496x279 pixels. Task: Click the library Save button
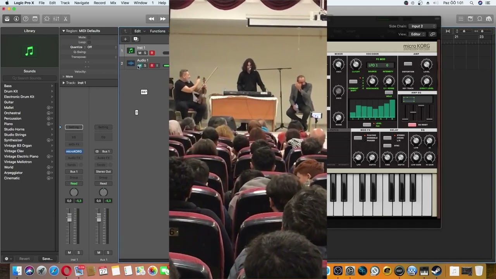point(47,259)
